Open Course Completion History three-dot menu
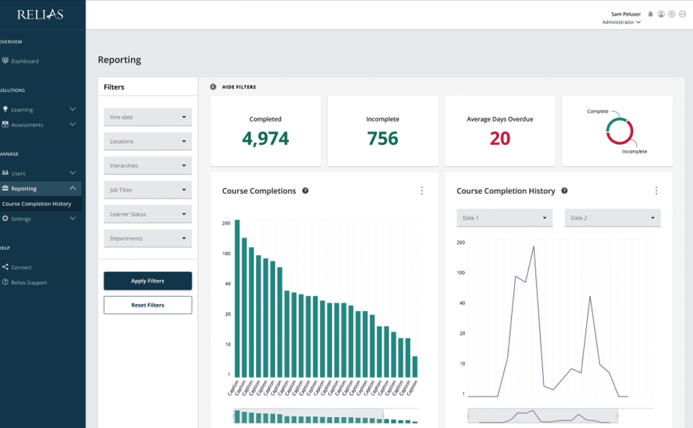This screenshot has height=428, width=693. 656,191
